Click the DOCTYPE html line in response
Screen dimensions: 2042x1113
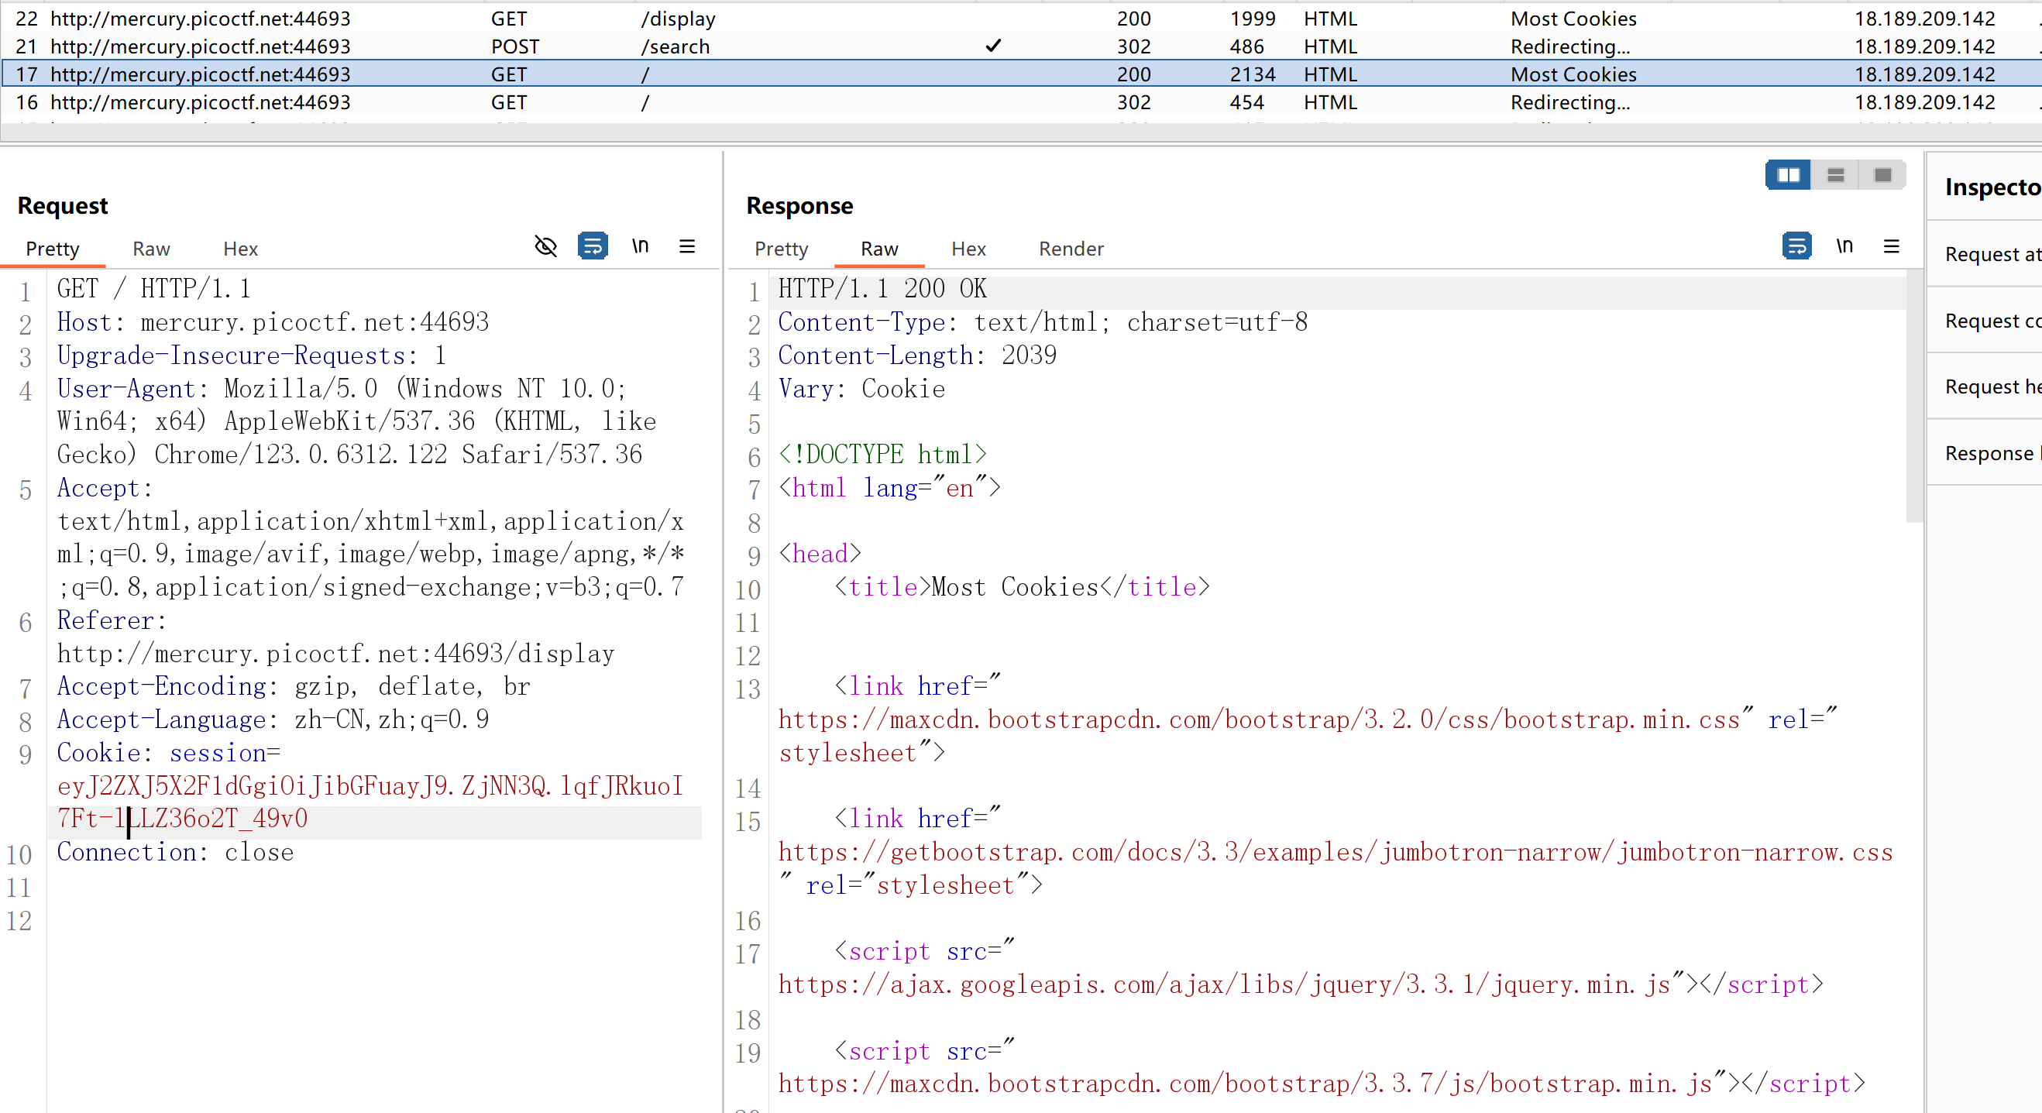click(882, 454)
